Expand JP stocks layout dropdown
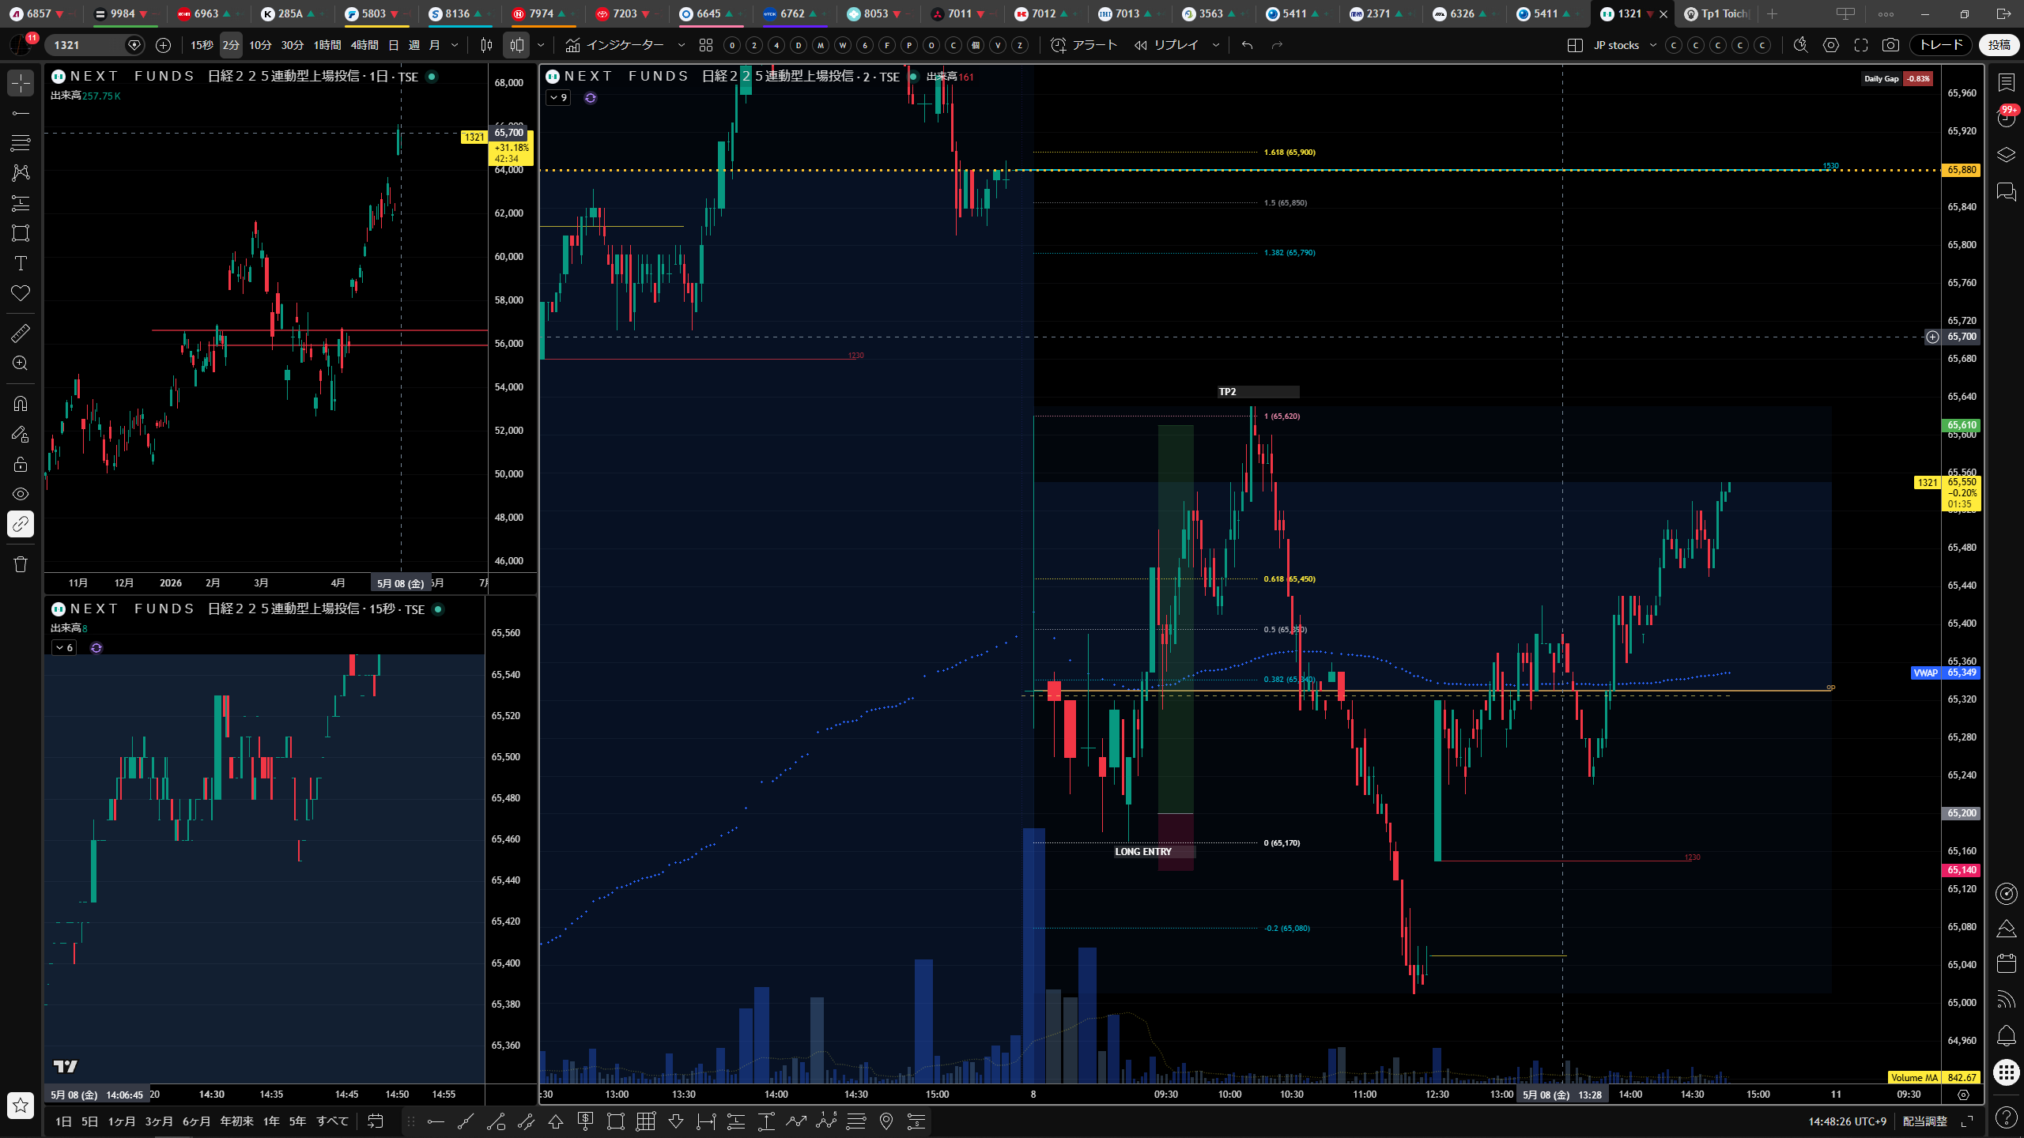This screenshot has width=2024, height=1138. tap(1653, 45)
